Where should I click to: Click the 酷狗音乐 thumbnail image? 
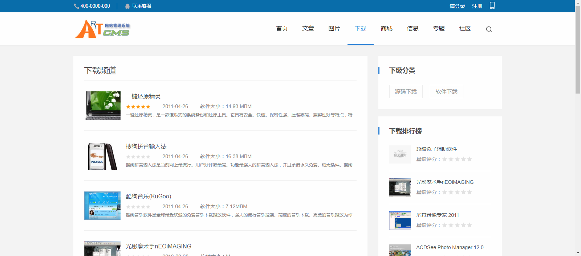(103, 206)
